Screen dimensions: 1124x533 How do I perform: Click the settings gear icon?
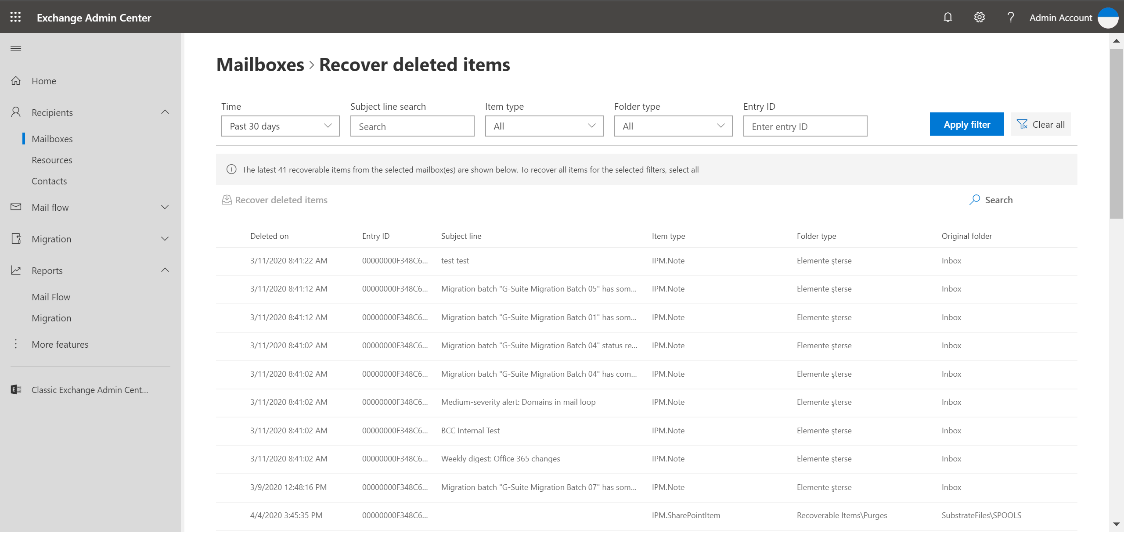(978, 17)
